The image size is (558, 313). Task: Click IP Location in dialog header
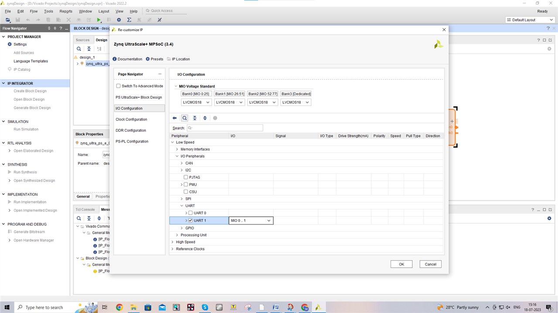click(x=178, y=59)
